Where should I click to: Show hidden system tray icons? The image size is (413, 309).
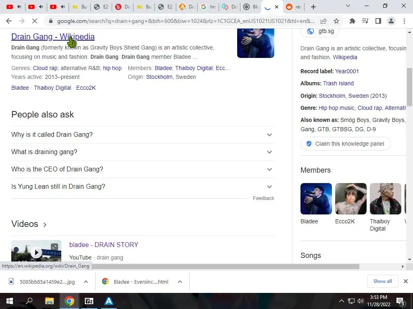tap(341, 301)
